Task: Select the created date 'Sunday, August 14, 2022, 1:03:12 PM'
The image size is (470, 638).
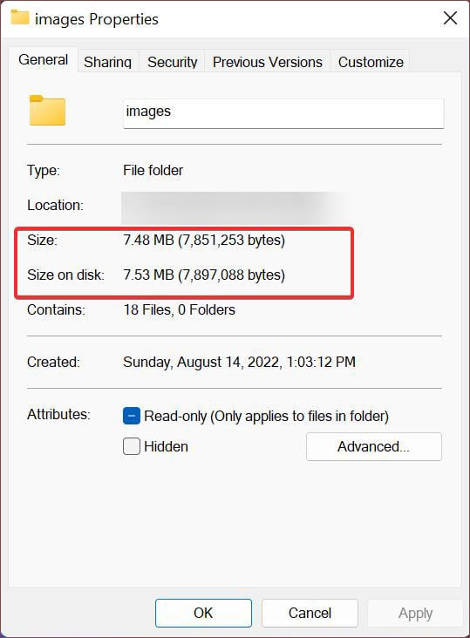Action: coord(239,362)
